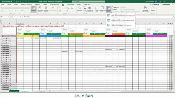The height and width of the screenshot is (98, 175).
Task: Click the select-all corner of the grid
Action: [1, 24]
